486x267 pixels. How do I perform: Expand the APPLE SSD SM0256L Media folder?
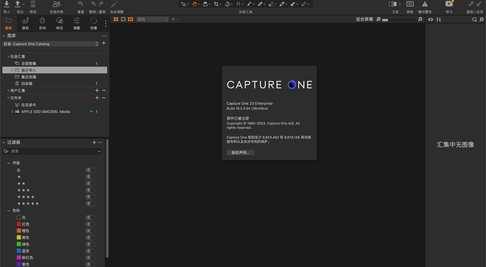coord(12,111)
